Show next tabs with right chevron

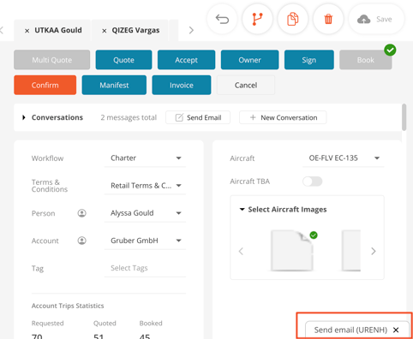tap(191, 30)
